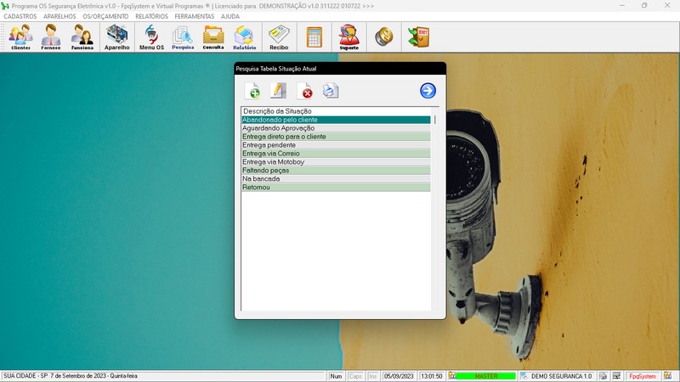Viewport: 680px width, 382px height.
Task: Open the Recibo receipt icon
Action: 279,37
